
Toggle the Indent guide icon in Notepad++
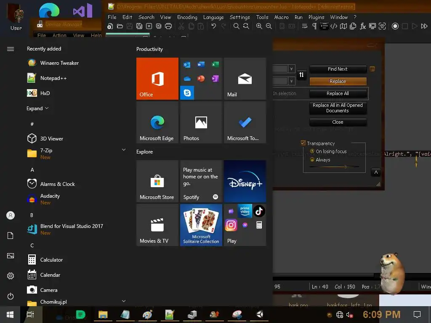pos(324,26)
